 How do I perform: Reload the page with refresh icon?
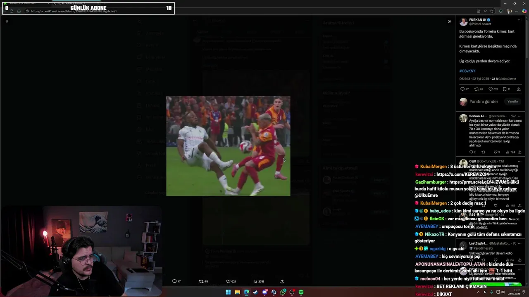point(11,11)
